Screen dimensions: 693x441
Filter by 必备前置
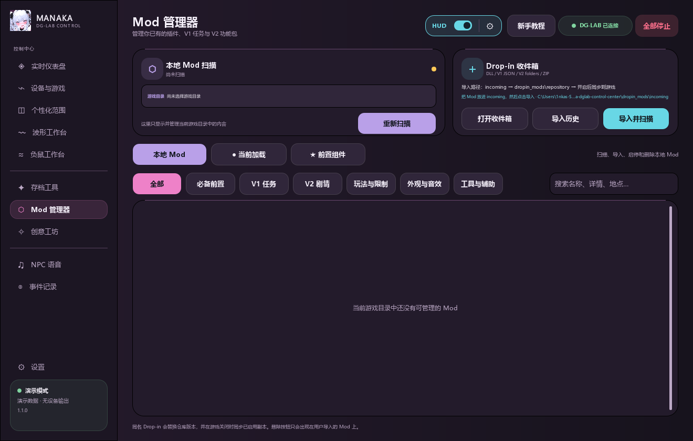[x=211, y=184]
